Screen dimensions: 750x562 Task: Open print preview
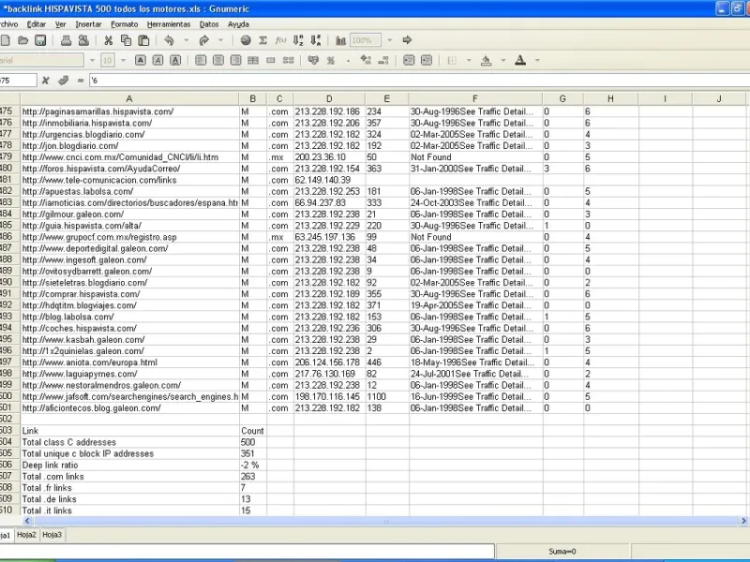[83, 40]
